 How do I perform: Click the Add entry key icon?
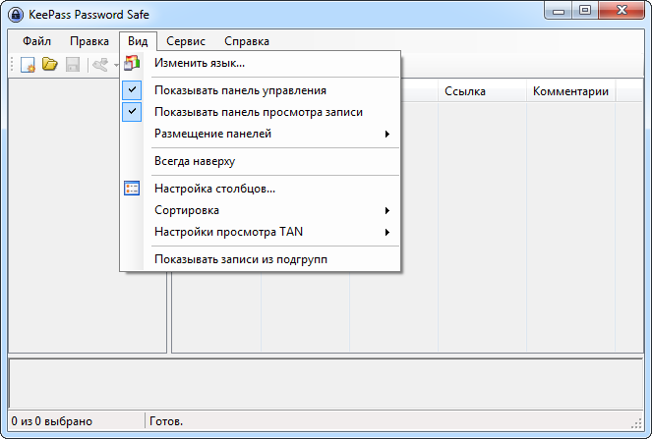point(99,65)
